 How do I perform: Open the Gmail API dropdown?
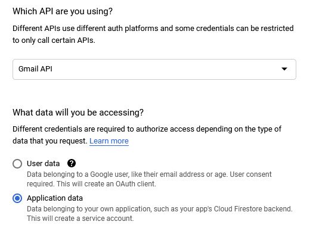(154, 69)
